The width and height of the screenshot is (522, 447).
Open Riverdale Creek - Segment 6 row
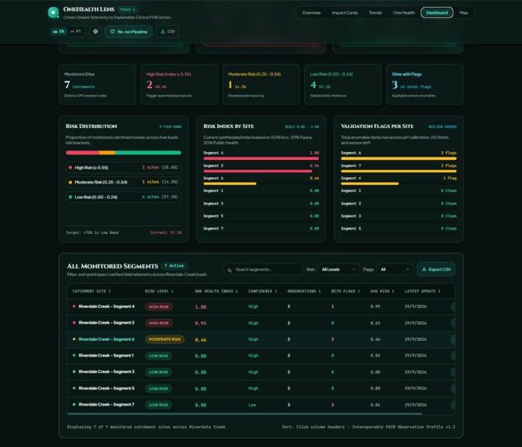[261, 339]
